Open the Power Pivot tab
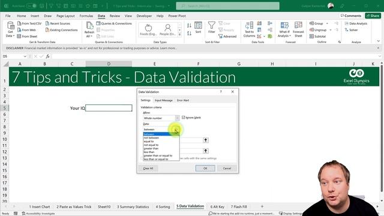Image resolution: width=384 pixels, height=216 pixels. [177, 16]
